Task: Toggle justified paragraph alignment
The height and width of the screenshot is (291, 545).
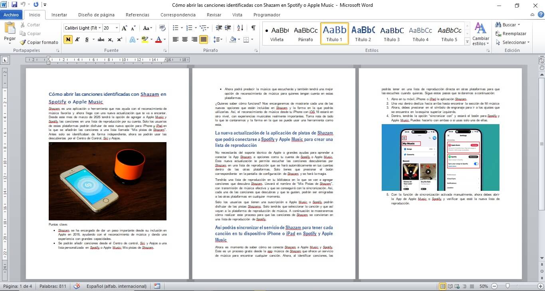Action: 204,40
